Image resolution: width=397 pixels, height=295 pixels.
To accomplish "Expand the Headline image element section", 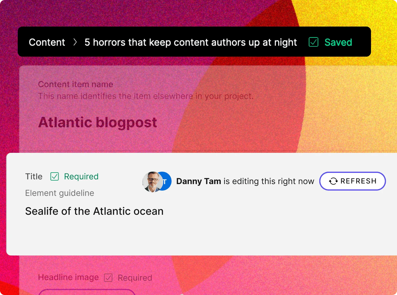I will click(68, 277).
